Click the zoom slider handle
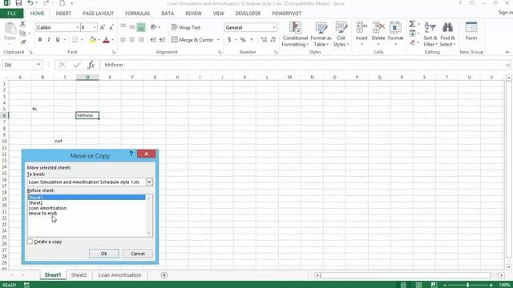The image size is (513, 288). coord(468,285)
